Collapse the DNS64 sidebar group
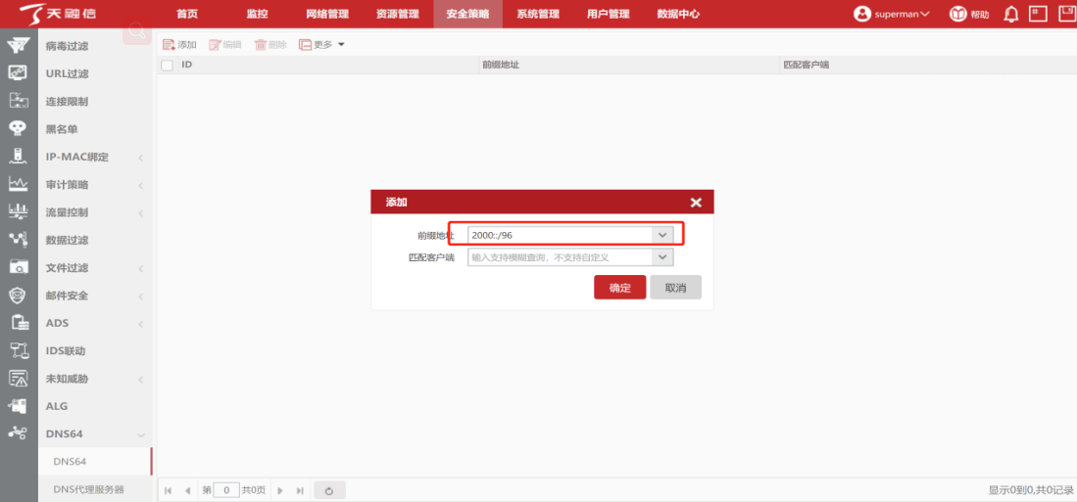The height and width of the screenshot is (502, 1077). (x=140, y=434)
